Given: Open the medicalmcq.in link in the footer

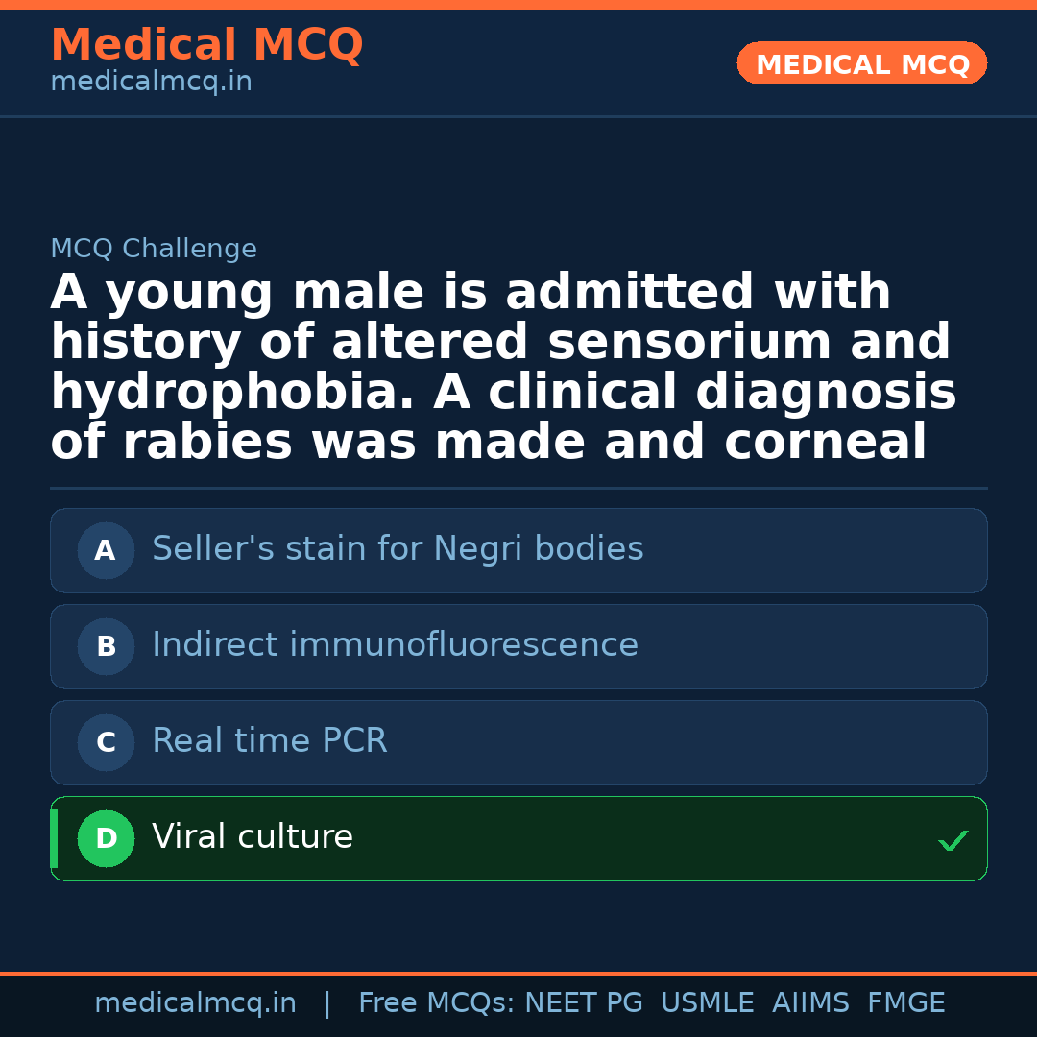Looking at the screenshot, I should (x=195, y=1003).
